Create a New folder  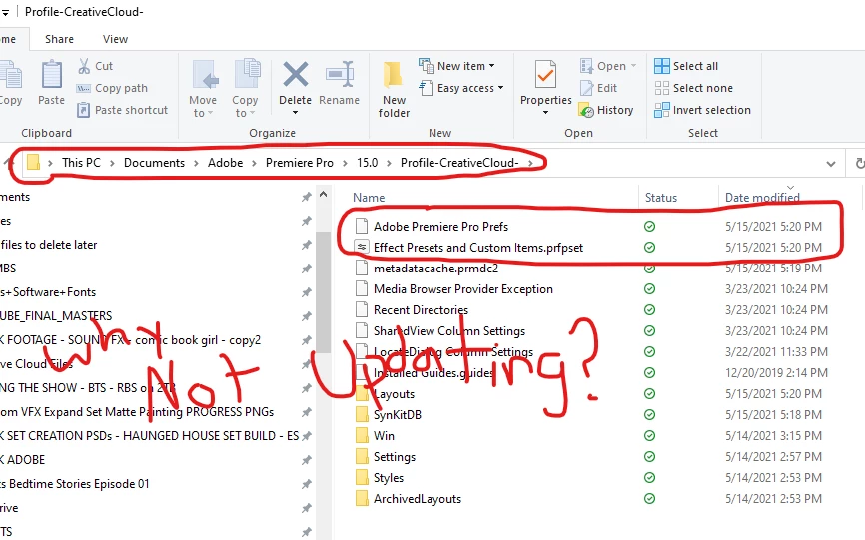pyautogui.click(x=394, y=89)
